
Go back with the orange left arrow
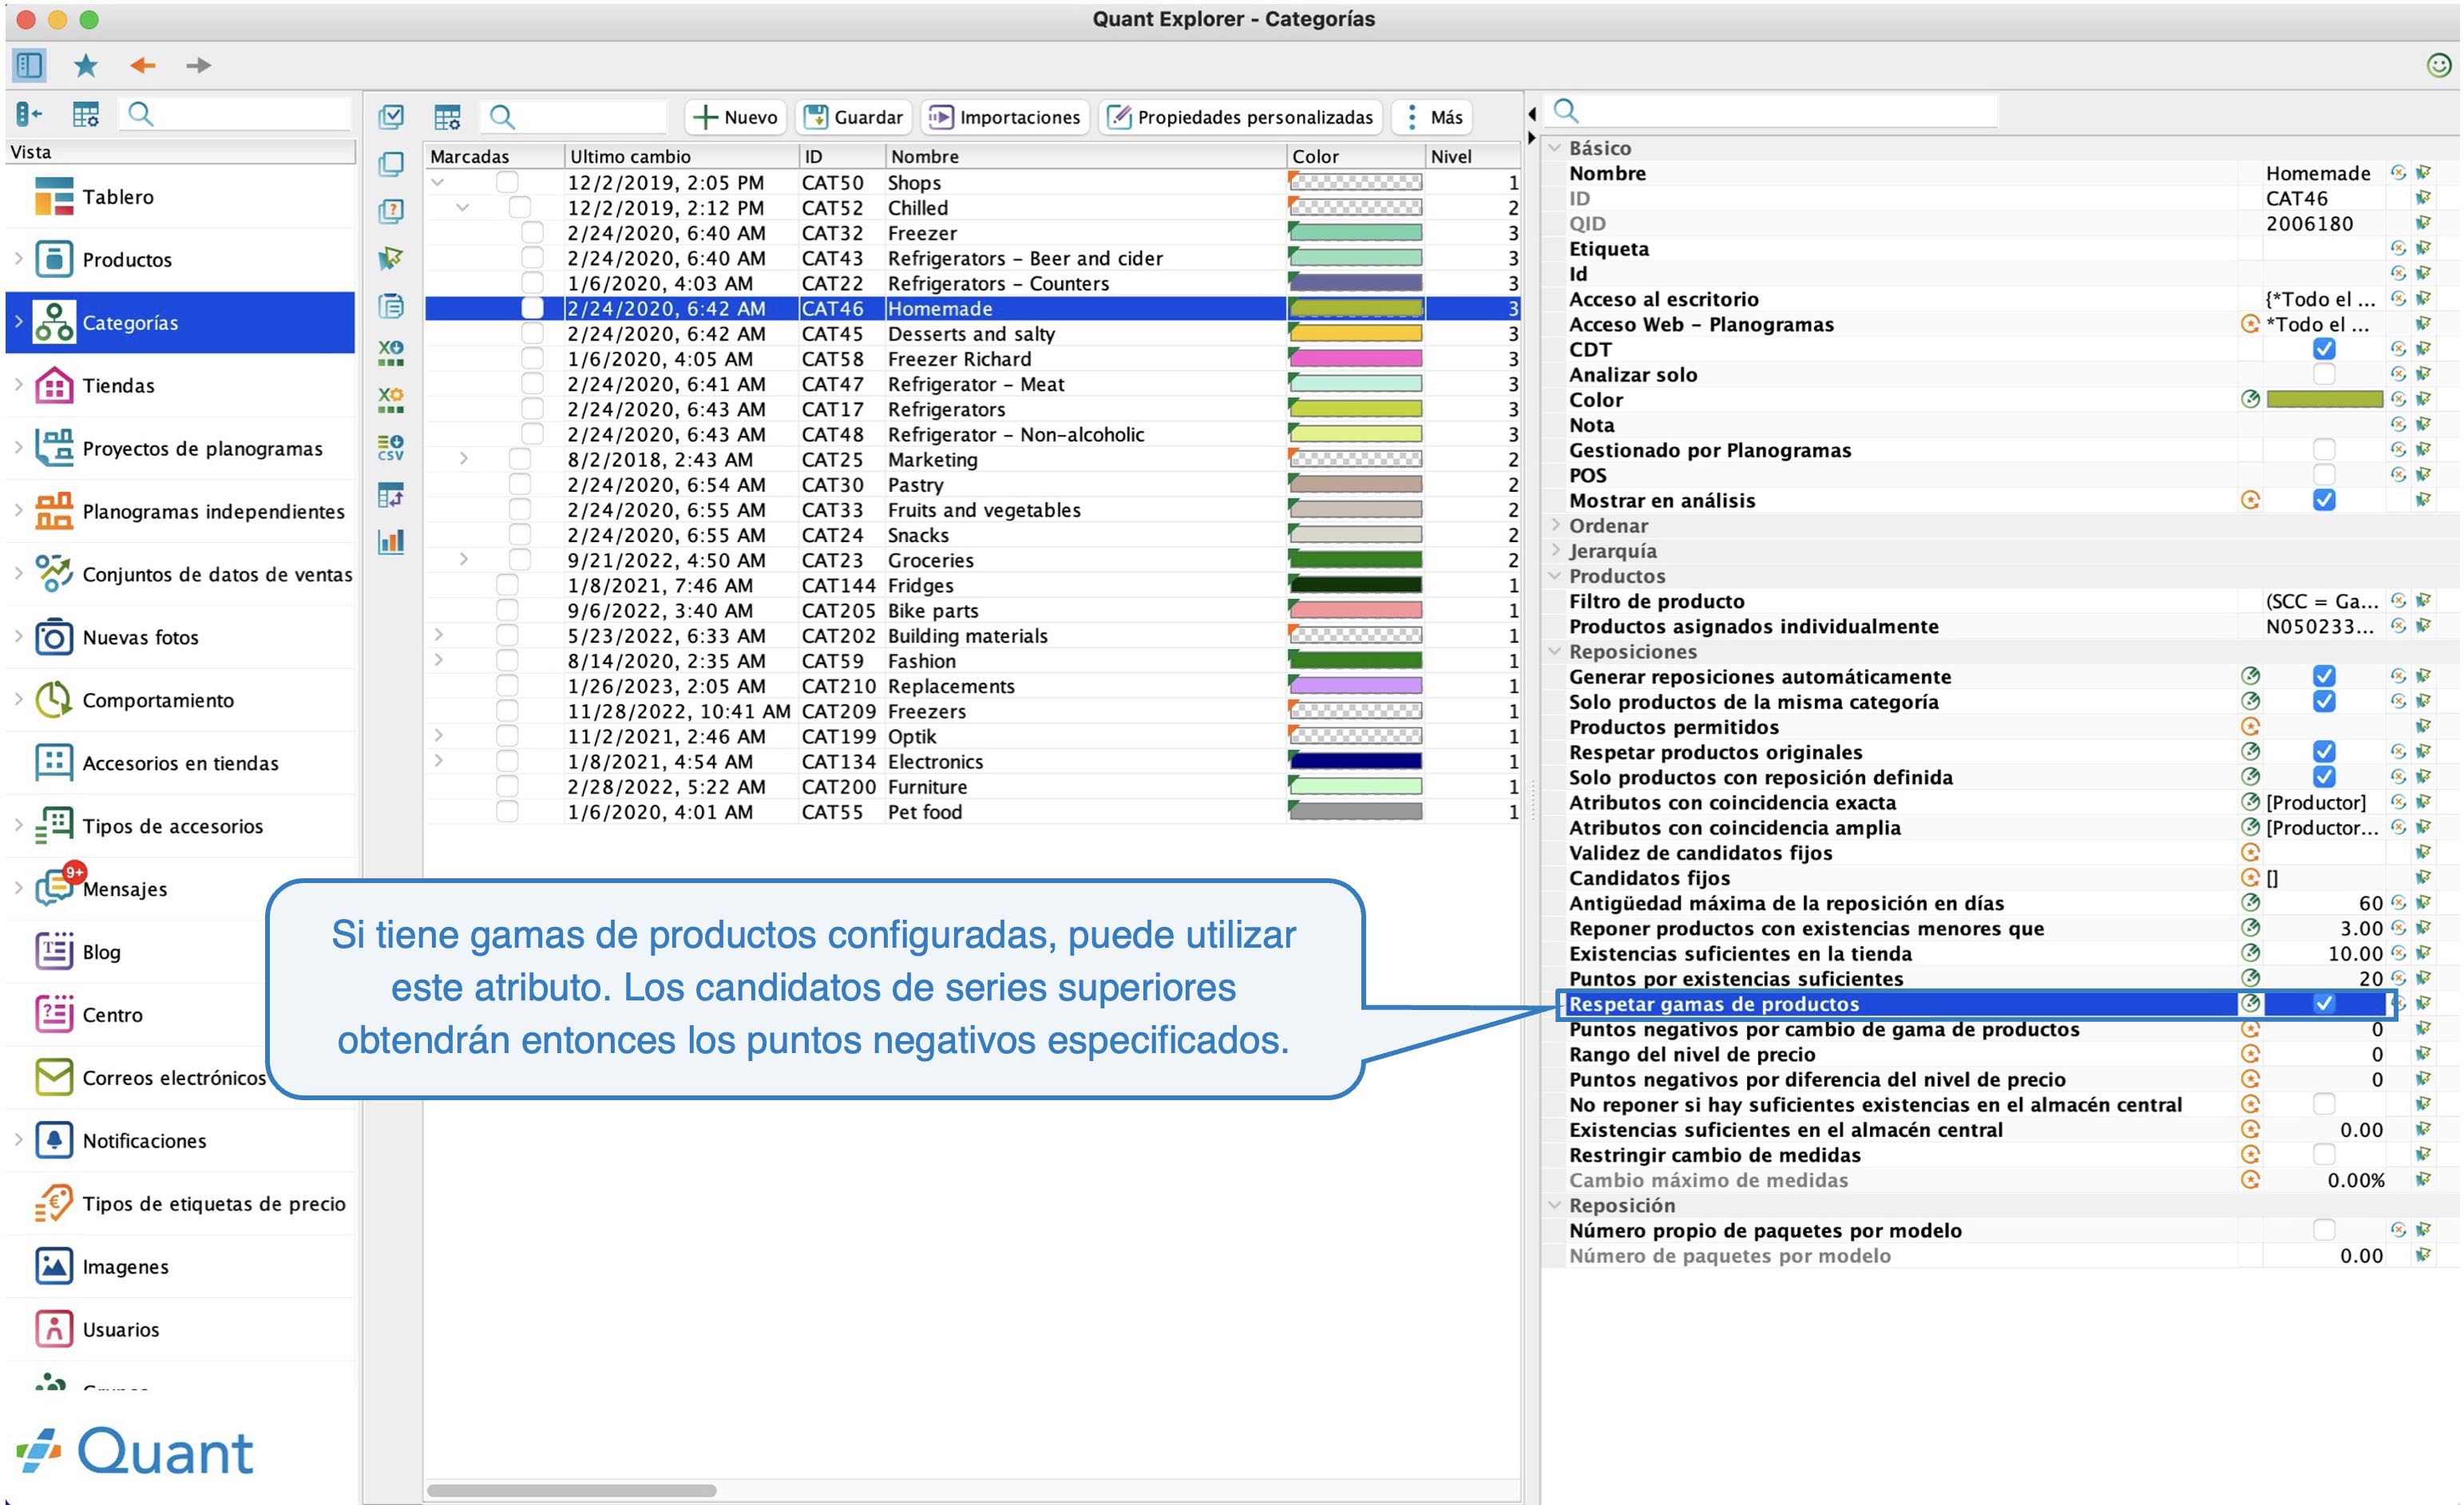pyautogui.click(x=143, y=65)
